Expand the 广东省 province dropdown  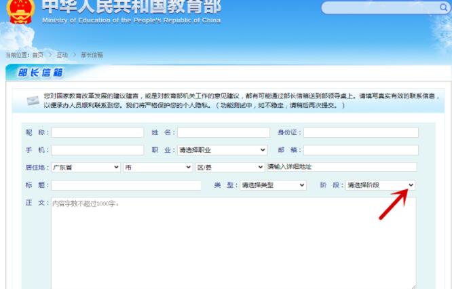click(x=86, y=167)
